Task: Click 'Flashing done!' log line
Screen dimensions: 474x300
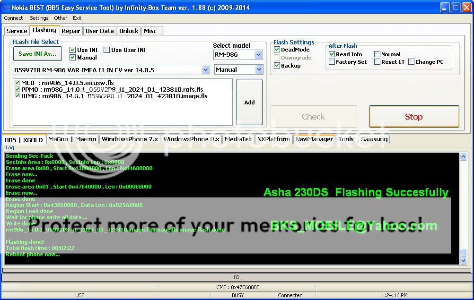Action: tap(25, 242)
